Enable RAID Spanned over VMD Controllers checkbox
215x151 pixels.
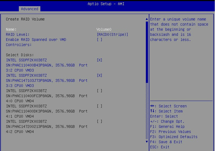pos(99,40)
